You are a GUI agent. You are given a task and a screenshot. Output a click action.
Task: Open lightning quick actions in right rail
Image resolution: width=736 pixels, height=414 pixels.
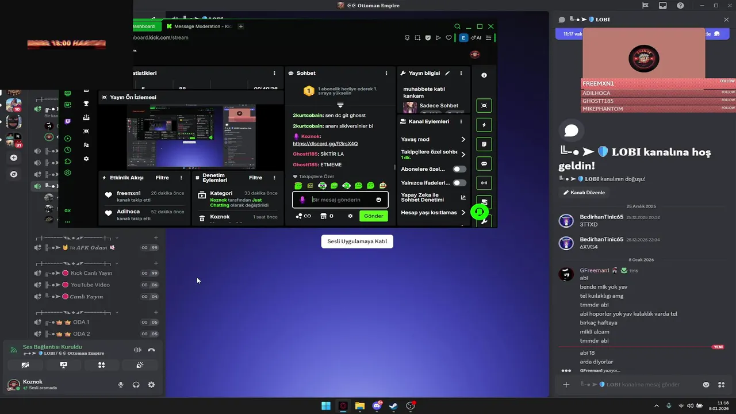tap(484, 125)
